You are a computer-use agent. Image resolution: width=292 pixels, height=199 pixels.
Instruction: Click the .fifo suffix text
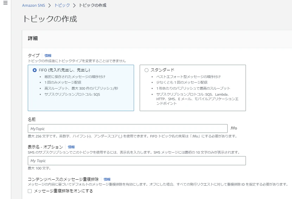(x=234, y=128)
